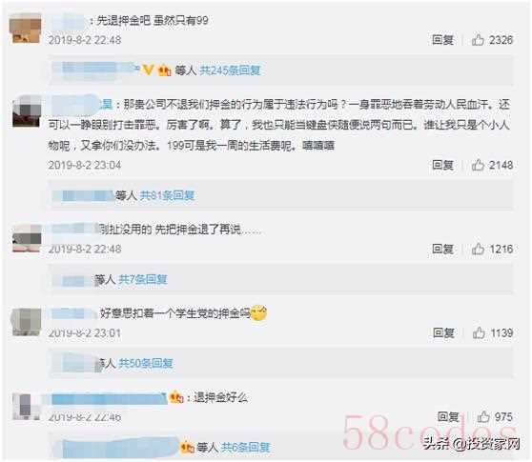The width and height of the screenshot is (532, 462).
Task: Reply to the 先退押金吧 comment
Action: click(442, 40)
